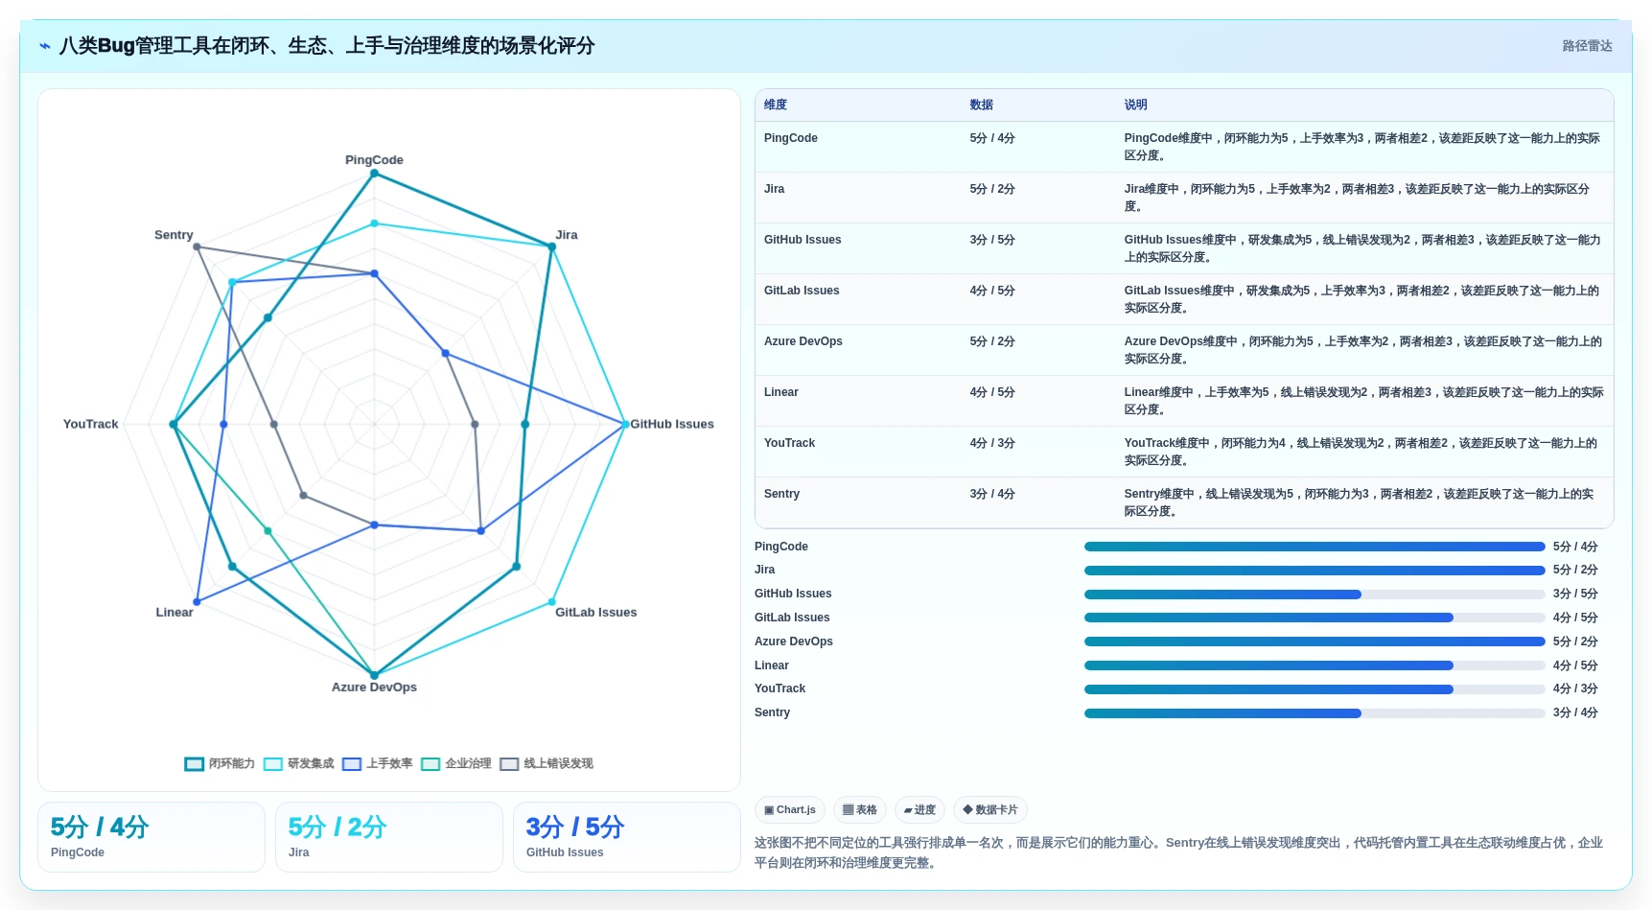Screen dimensions: 1652x910
Task: Click the 表格 tag chip
Action: tap(860, 810)
